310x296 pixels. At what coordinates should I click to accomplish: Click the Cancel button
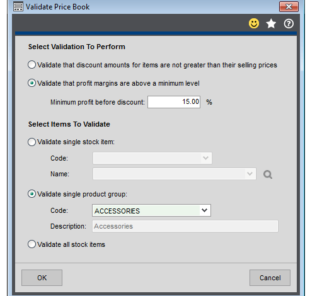(270, 278)
